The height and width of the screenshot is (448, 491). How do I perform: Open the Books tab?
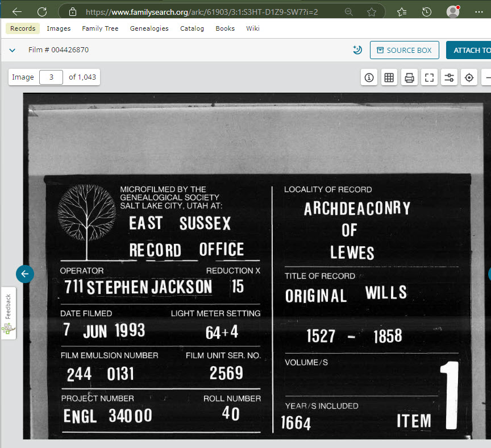pyautogui.click(x=225, y=28)
